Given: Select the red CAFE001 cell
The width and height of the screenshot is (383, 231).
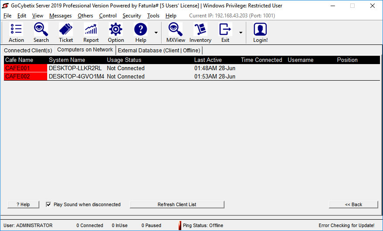Looking at the screenshot, I should point(25,68).
